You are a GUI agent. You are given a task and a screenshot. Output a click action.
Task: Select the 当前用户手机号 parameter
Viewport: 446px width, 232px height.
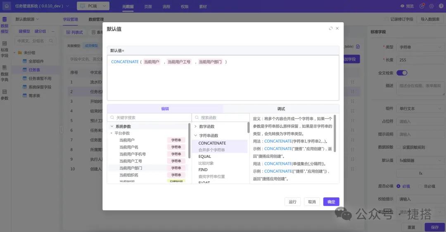click(132, 154)
